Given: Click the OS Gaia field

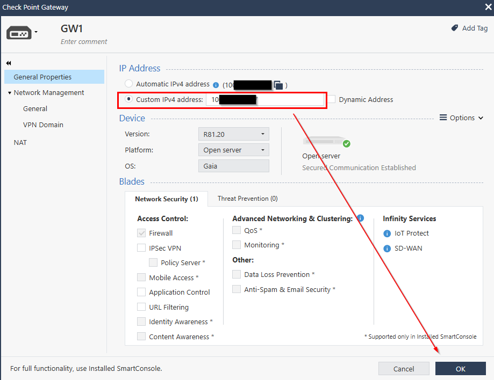Looking at the screenshot, I should coord(234,166).
